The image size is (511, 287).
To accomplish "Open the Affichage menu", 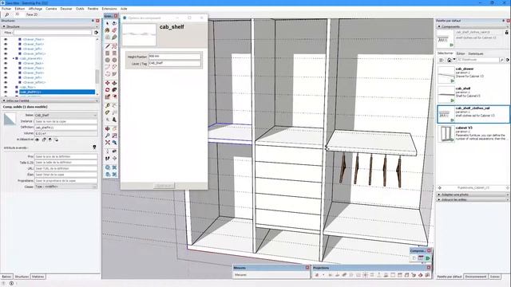I will pos(35,9).
